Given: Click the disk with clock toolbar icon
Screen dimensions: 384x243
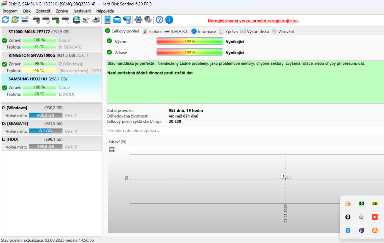Looking at the screenshot, I should pos(46,20).
